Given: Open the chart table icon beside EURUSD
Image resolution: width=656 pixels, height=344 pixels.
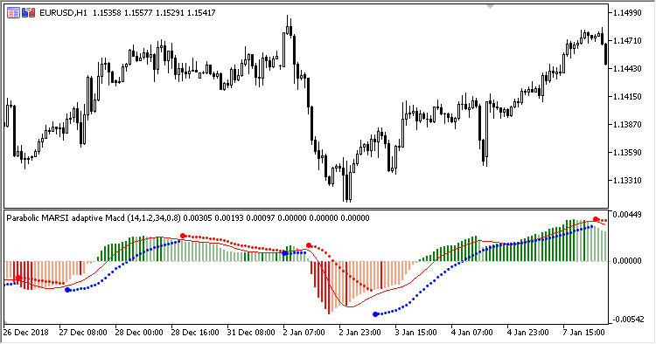Looking at the screenshot, I should click(13, 13).
